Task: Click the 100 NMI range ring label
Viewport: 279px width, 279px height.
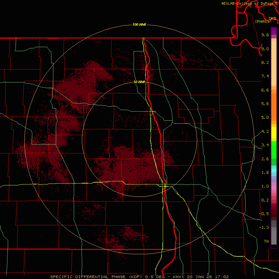Action: click(139, 24)
